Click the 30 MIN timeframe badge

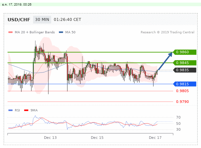(x=42, y=20)
